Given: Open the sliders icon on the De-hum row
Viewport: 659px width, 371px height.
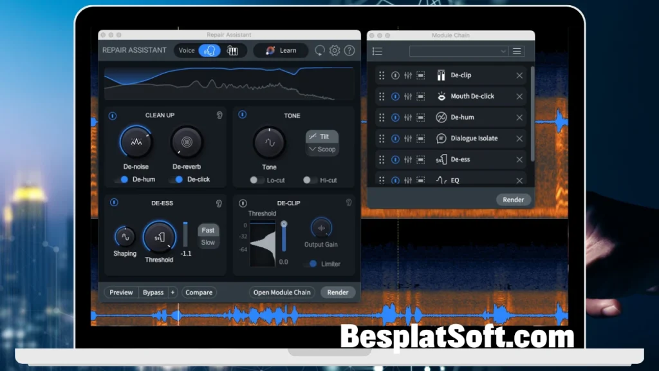Looking at the screenshot, I should [x=407, y=117].
